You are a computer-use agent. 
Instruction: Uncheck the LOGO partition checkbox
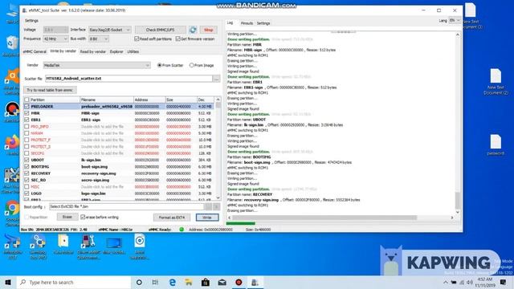27,193
